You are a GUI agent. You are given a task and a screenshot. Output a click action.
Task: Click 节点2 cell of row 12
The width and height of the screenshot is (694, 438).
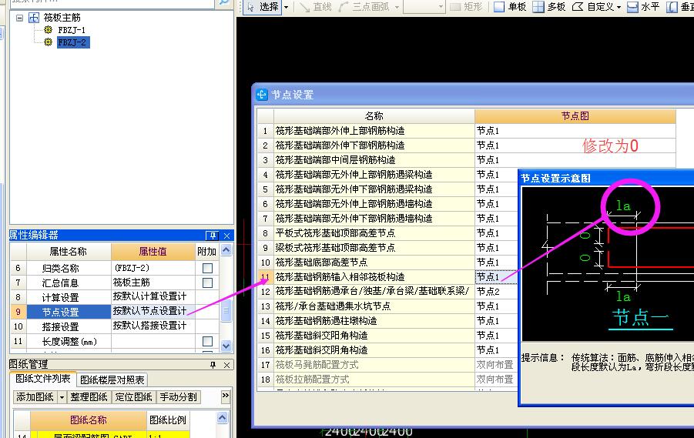click(x=496, y=292)
